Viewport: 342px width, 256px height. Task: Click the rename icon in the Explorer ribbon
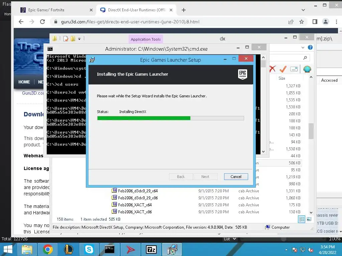tap(294, 69)
